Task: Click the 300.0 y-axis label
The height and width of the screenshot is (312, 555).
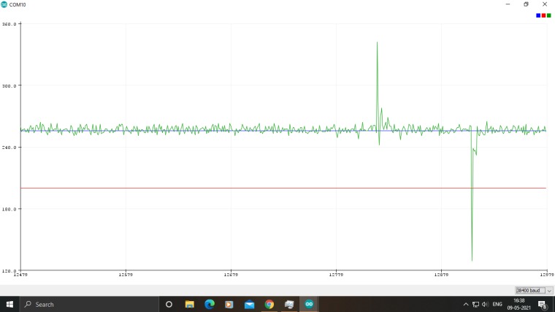Action: pyautogui.click(x=9, y=85)
